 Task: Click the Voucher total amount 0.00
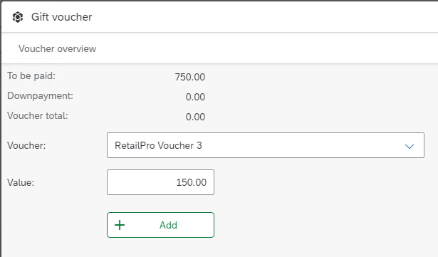[195, 117]
